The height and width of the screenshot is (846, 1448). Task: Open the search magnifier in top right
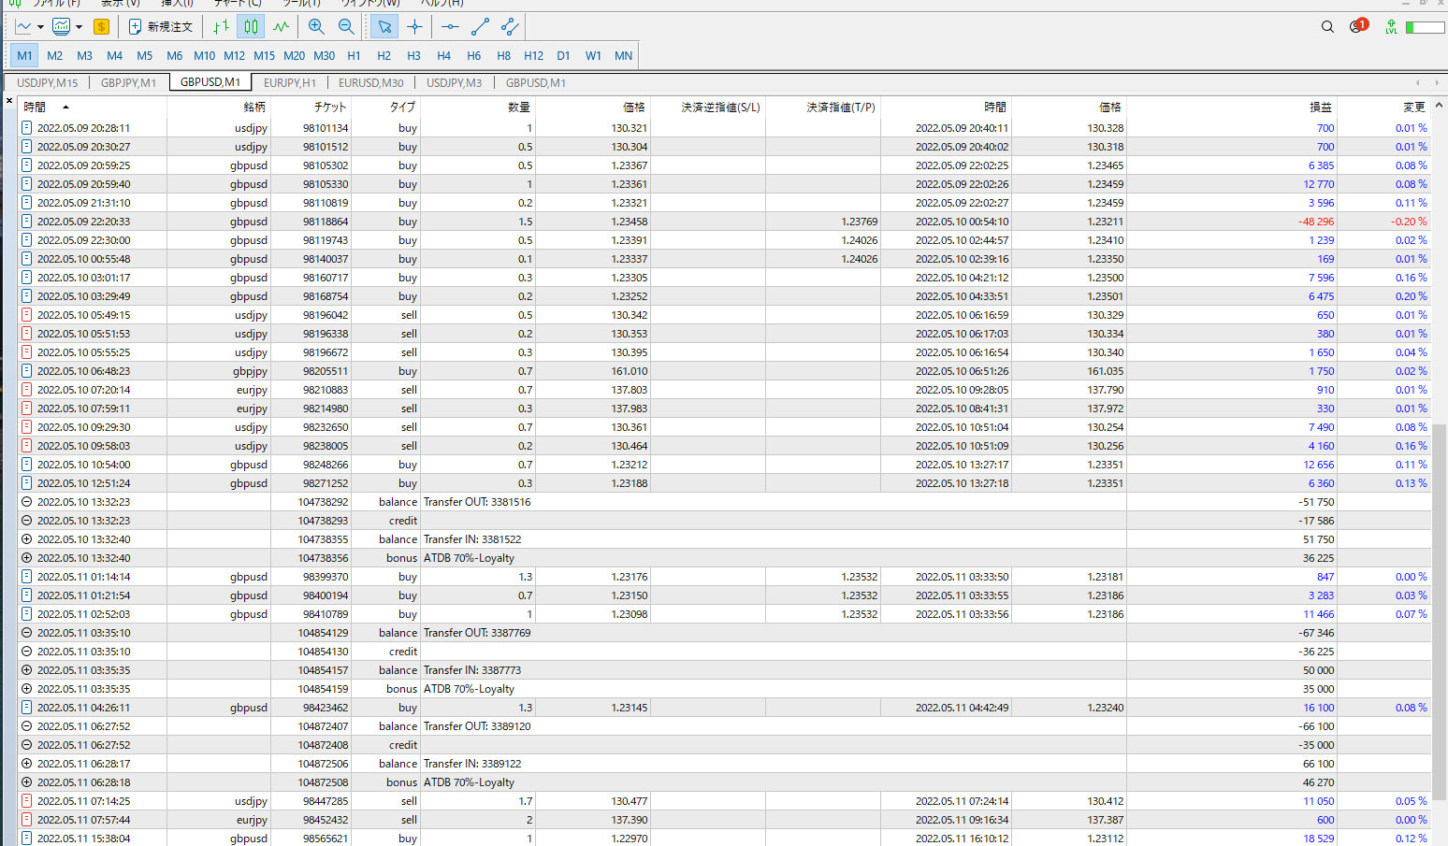click(x=1327, y=27)
